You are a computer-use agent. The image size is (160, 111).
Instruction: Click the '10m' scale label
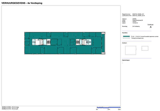click(x=109, y=109)
